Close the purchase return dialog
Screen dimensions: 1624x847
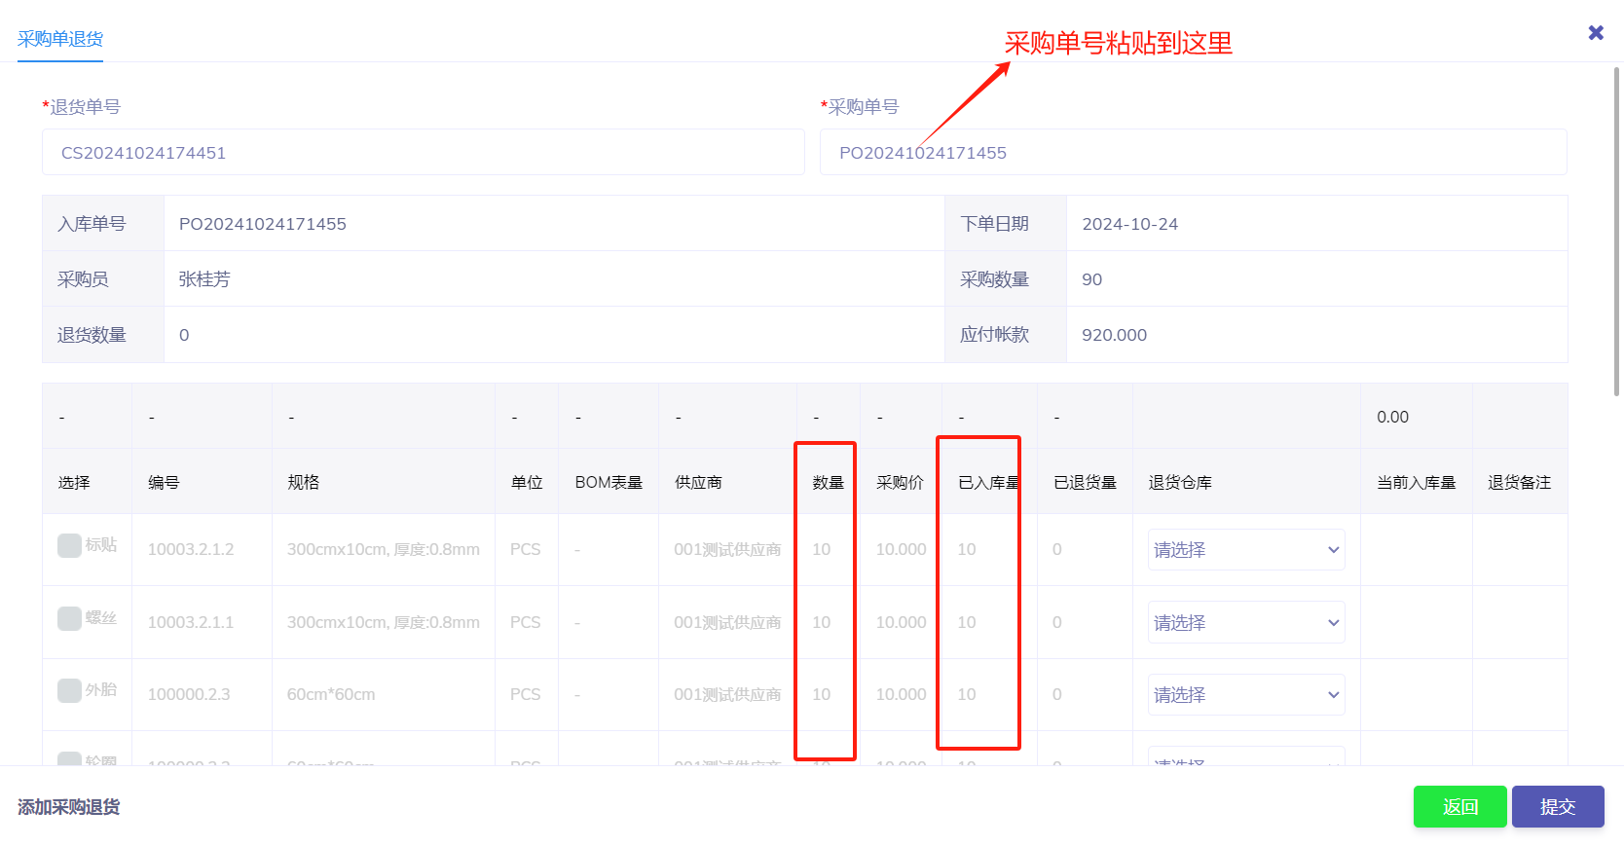click(1596, 33)
